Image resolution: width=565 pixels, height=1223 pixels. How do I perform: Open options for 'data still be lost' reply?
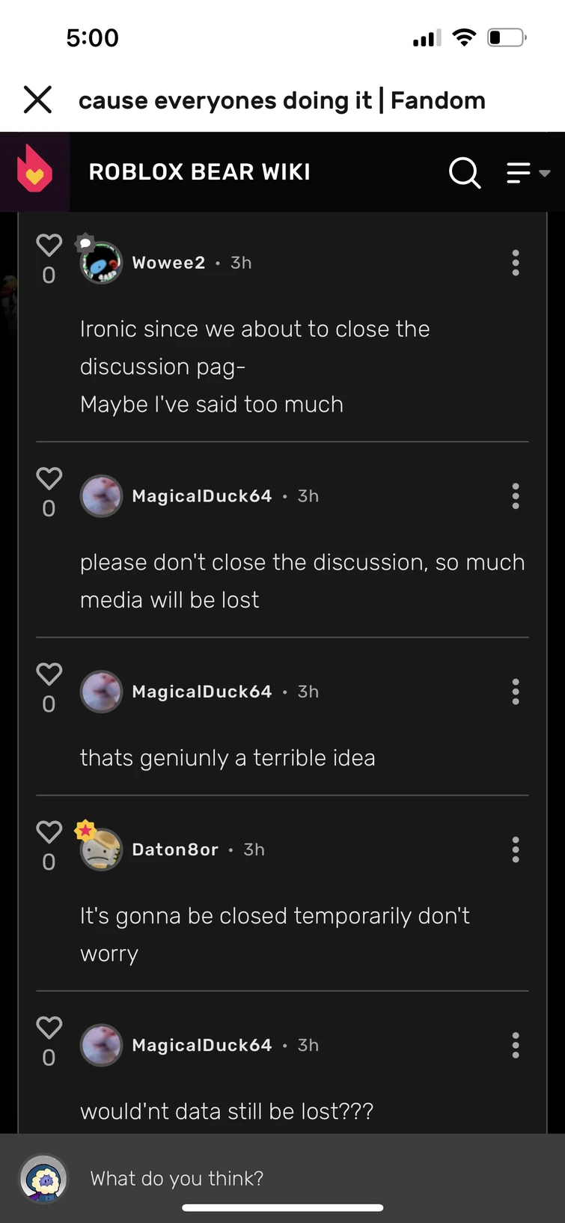click(x=516, y=1045)
